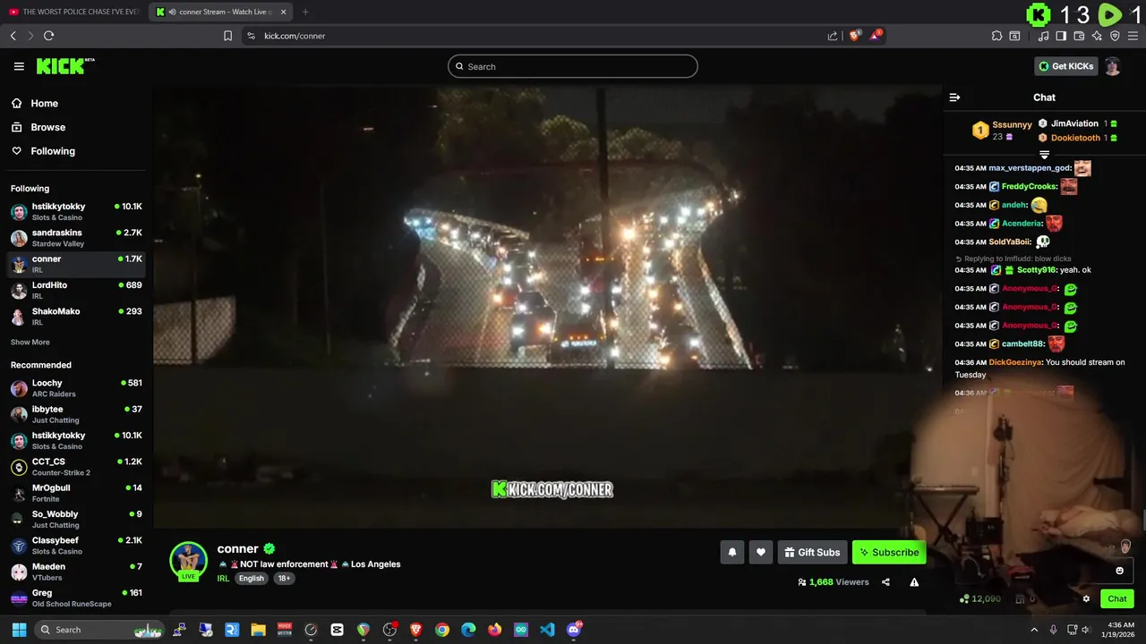Open Visual Studio Code from taskbar
The height and width of the screenshot is (644, 1146).
(547, 630)
